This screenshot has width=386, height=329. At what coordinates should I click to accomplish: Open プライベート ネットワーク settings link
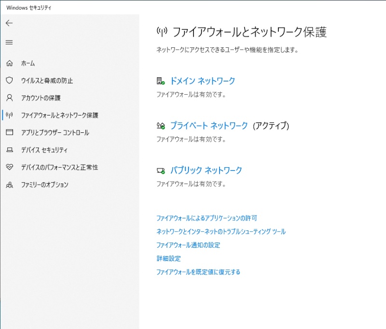[209, 126]
